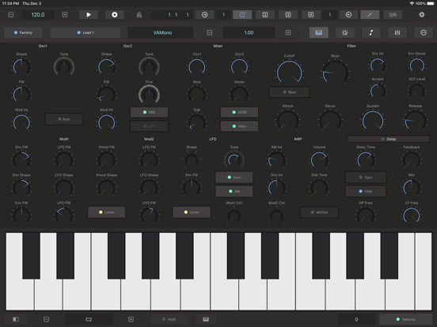Open the settings gear
The height and width of the screenshot is (327, 437).
coord(422,15)
